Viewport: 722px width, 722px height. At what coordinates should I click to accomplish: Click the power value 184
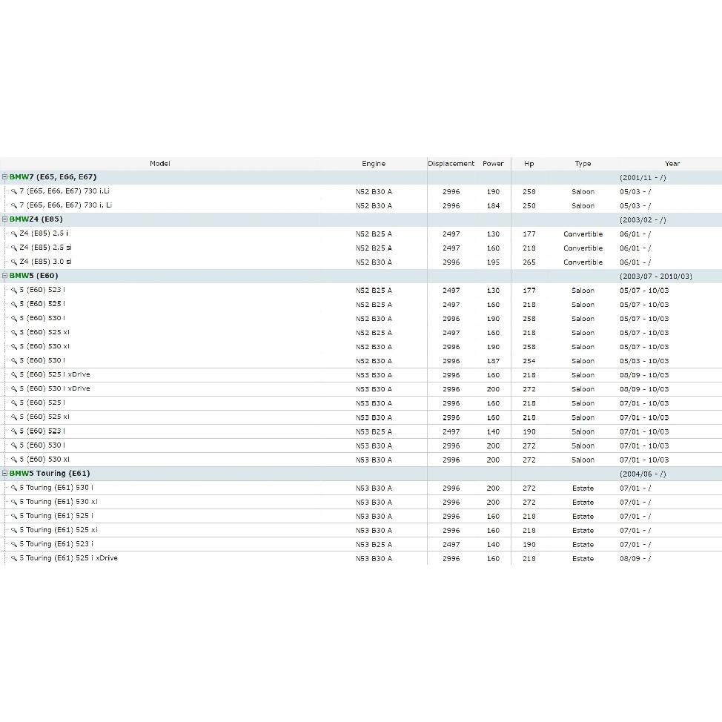493,206
